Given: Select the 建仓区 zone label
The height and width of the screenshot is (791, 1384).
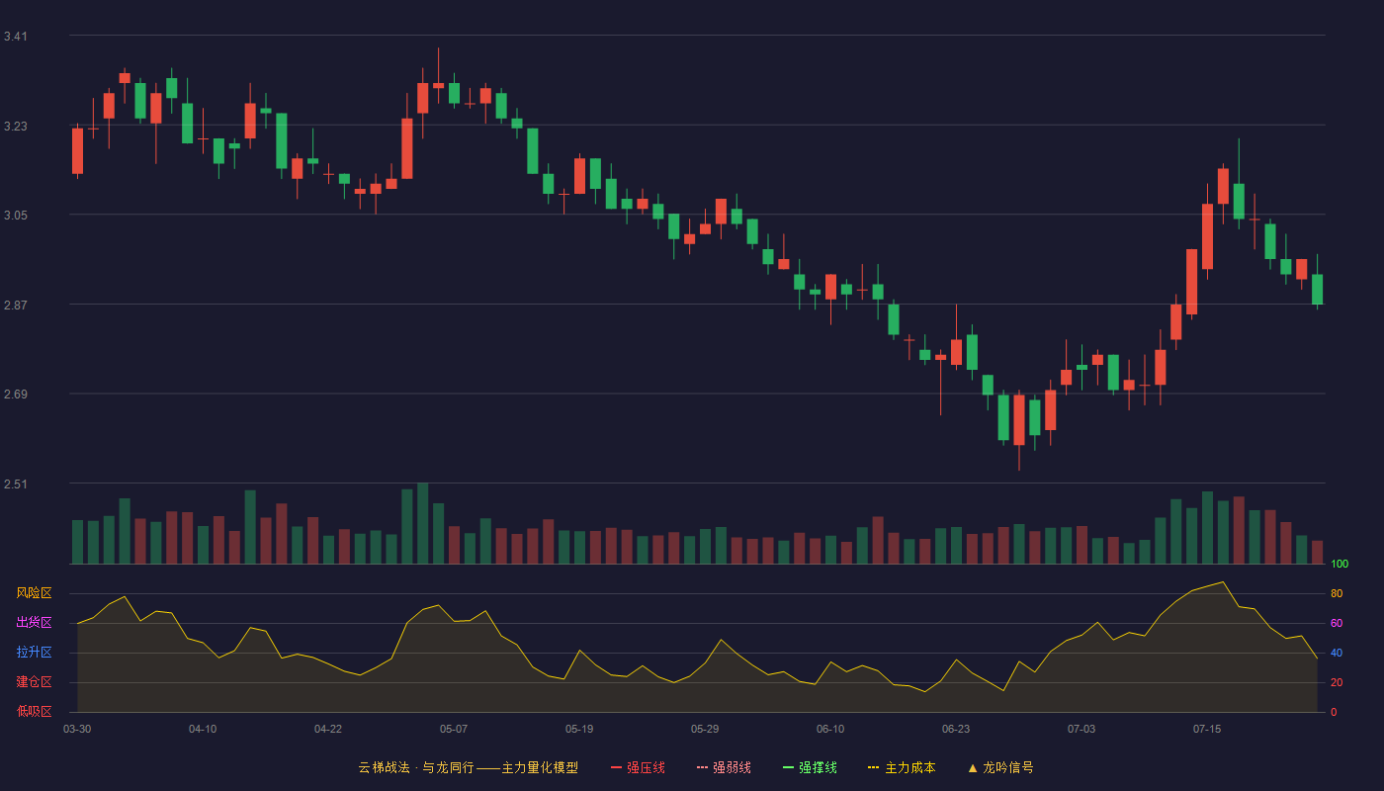Looking at the screenshot, I should pos(34,682).
